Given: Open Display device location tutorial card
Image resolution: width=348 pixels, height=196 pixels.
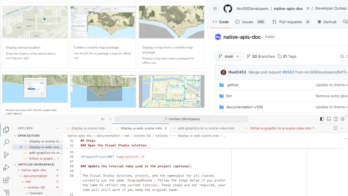Looking at the screenshot, I should [35, 35].
